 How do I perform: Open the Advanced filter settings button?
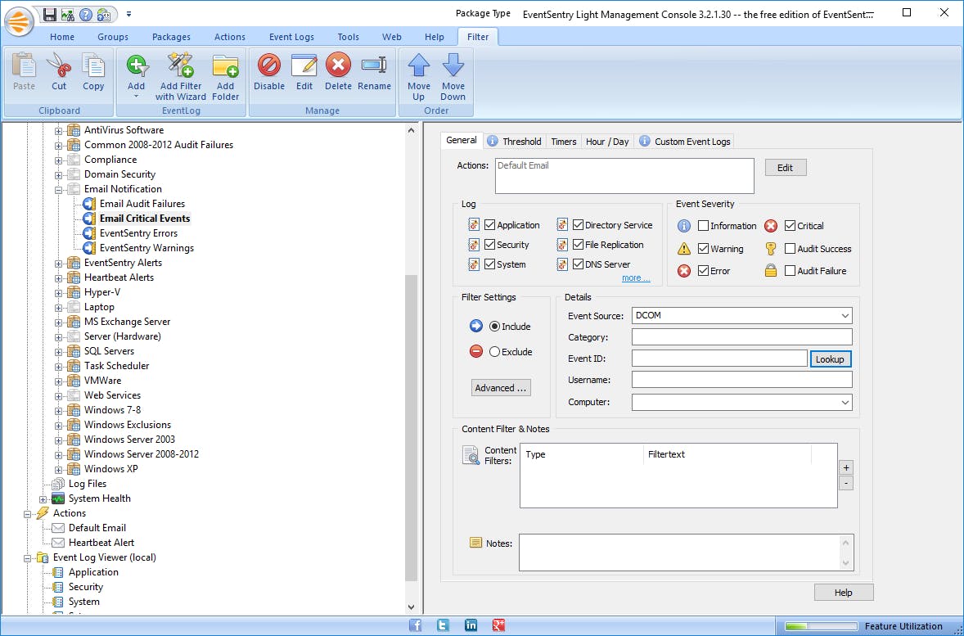pos(501,387)
